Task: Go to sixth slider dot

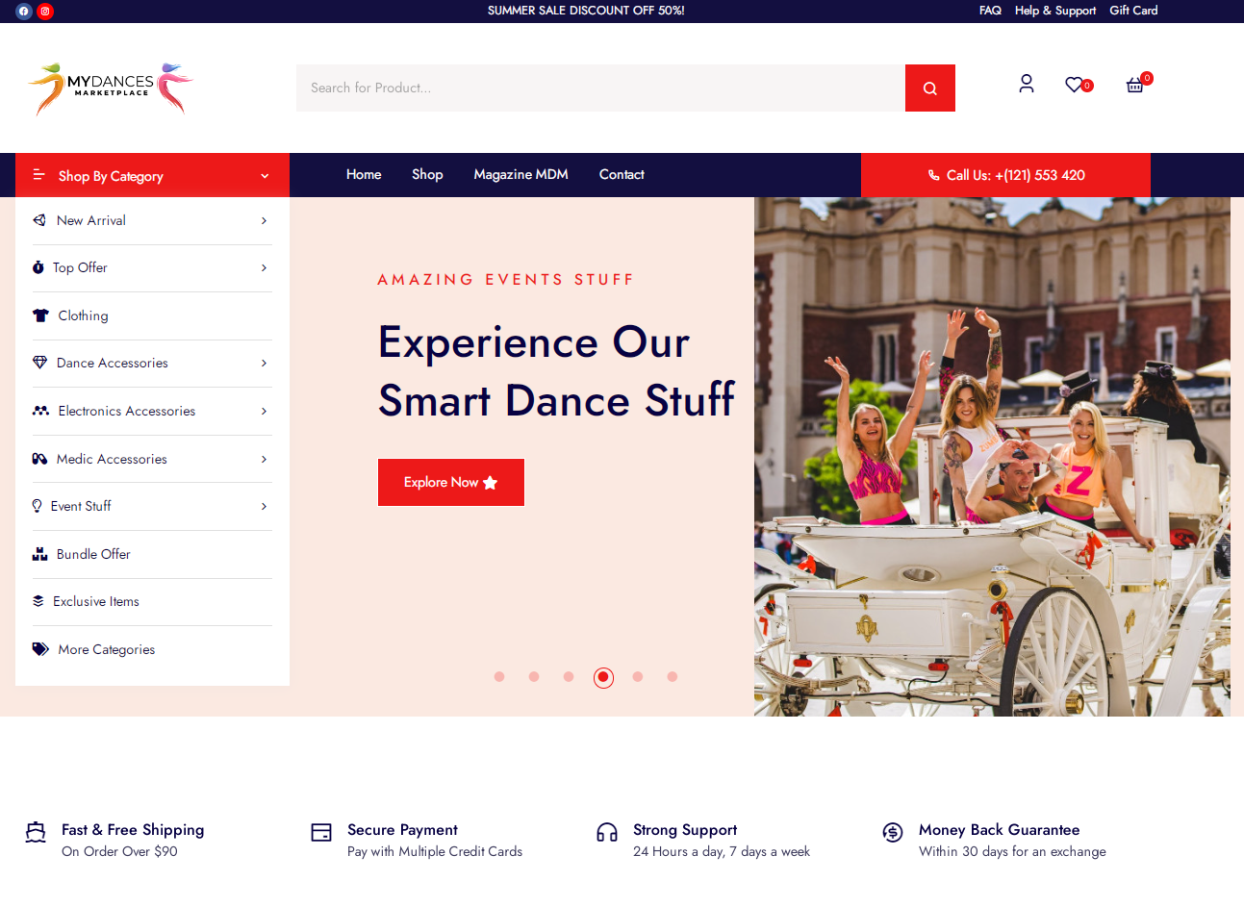Action: [673, 677]
